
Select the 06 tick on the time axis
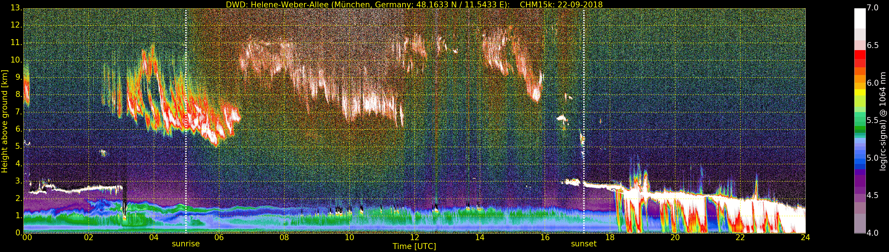point(219,237)
